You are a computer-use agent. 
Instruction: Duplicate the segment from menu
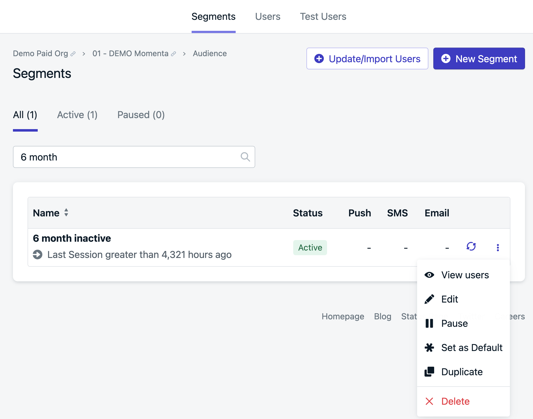click(461, 372)
